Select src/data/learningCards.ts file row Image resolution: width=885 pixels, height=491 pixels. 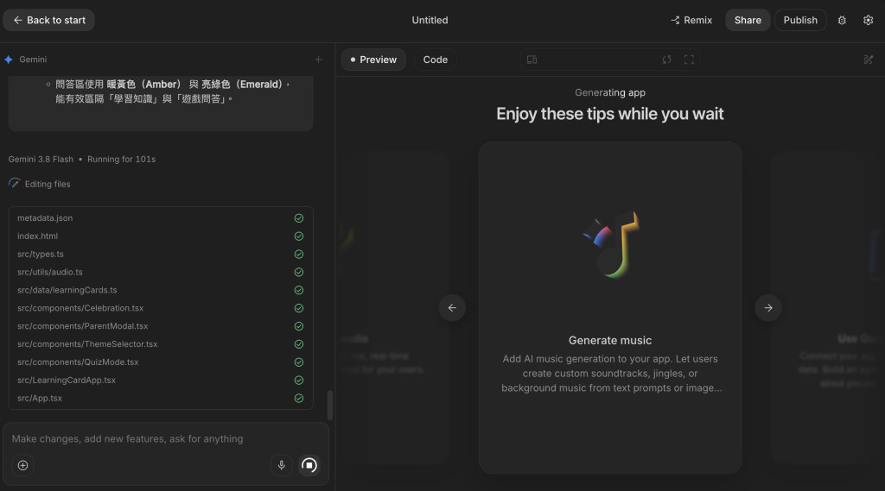click(x=160, y=290)
